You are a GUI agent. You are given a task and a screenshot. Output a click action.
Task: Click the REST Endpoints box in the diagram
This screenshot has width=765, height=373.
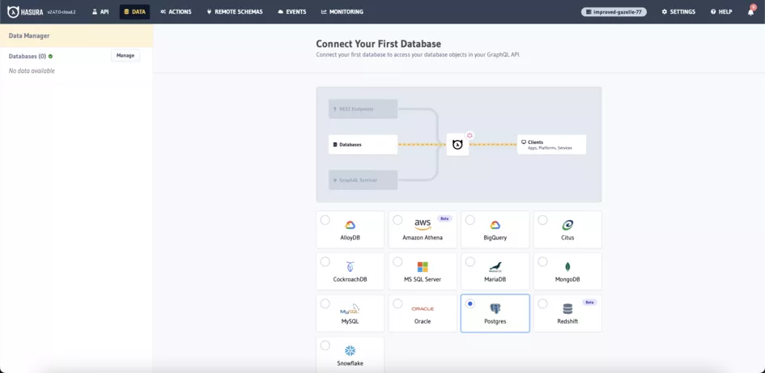363,108
